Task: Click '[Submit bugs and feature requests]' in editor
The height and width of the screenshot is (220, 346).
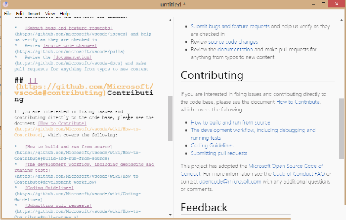Action: [69, 28]
